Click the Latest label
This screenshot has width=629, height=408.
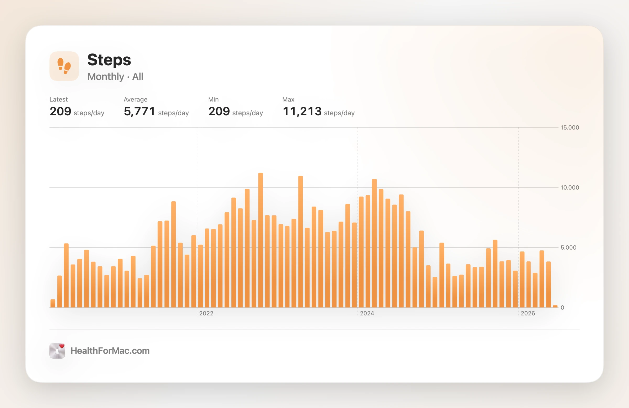[x=58, y=99]
